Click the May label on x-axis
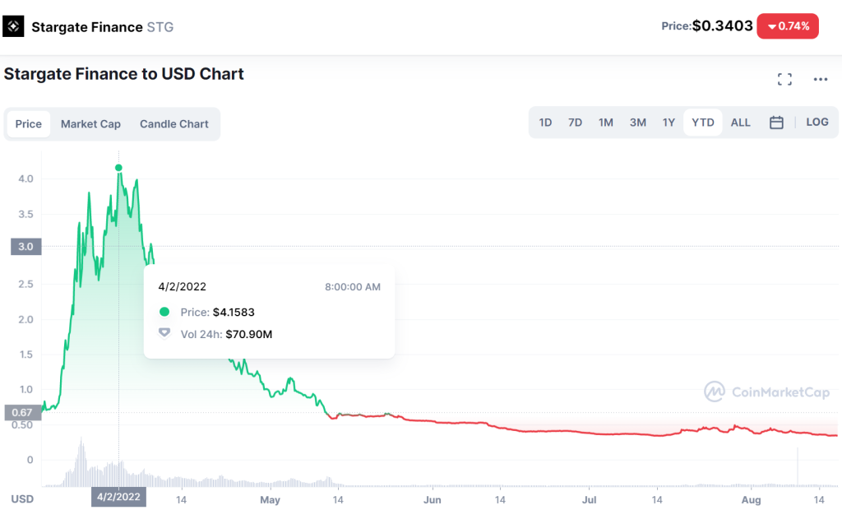The image size is (842, 510). click(x=270, y=500)
